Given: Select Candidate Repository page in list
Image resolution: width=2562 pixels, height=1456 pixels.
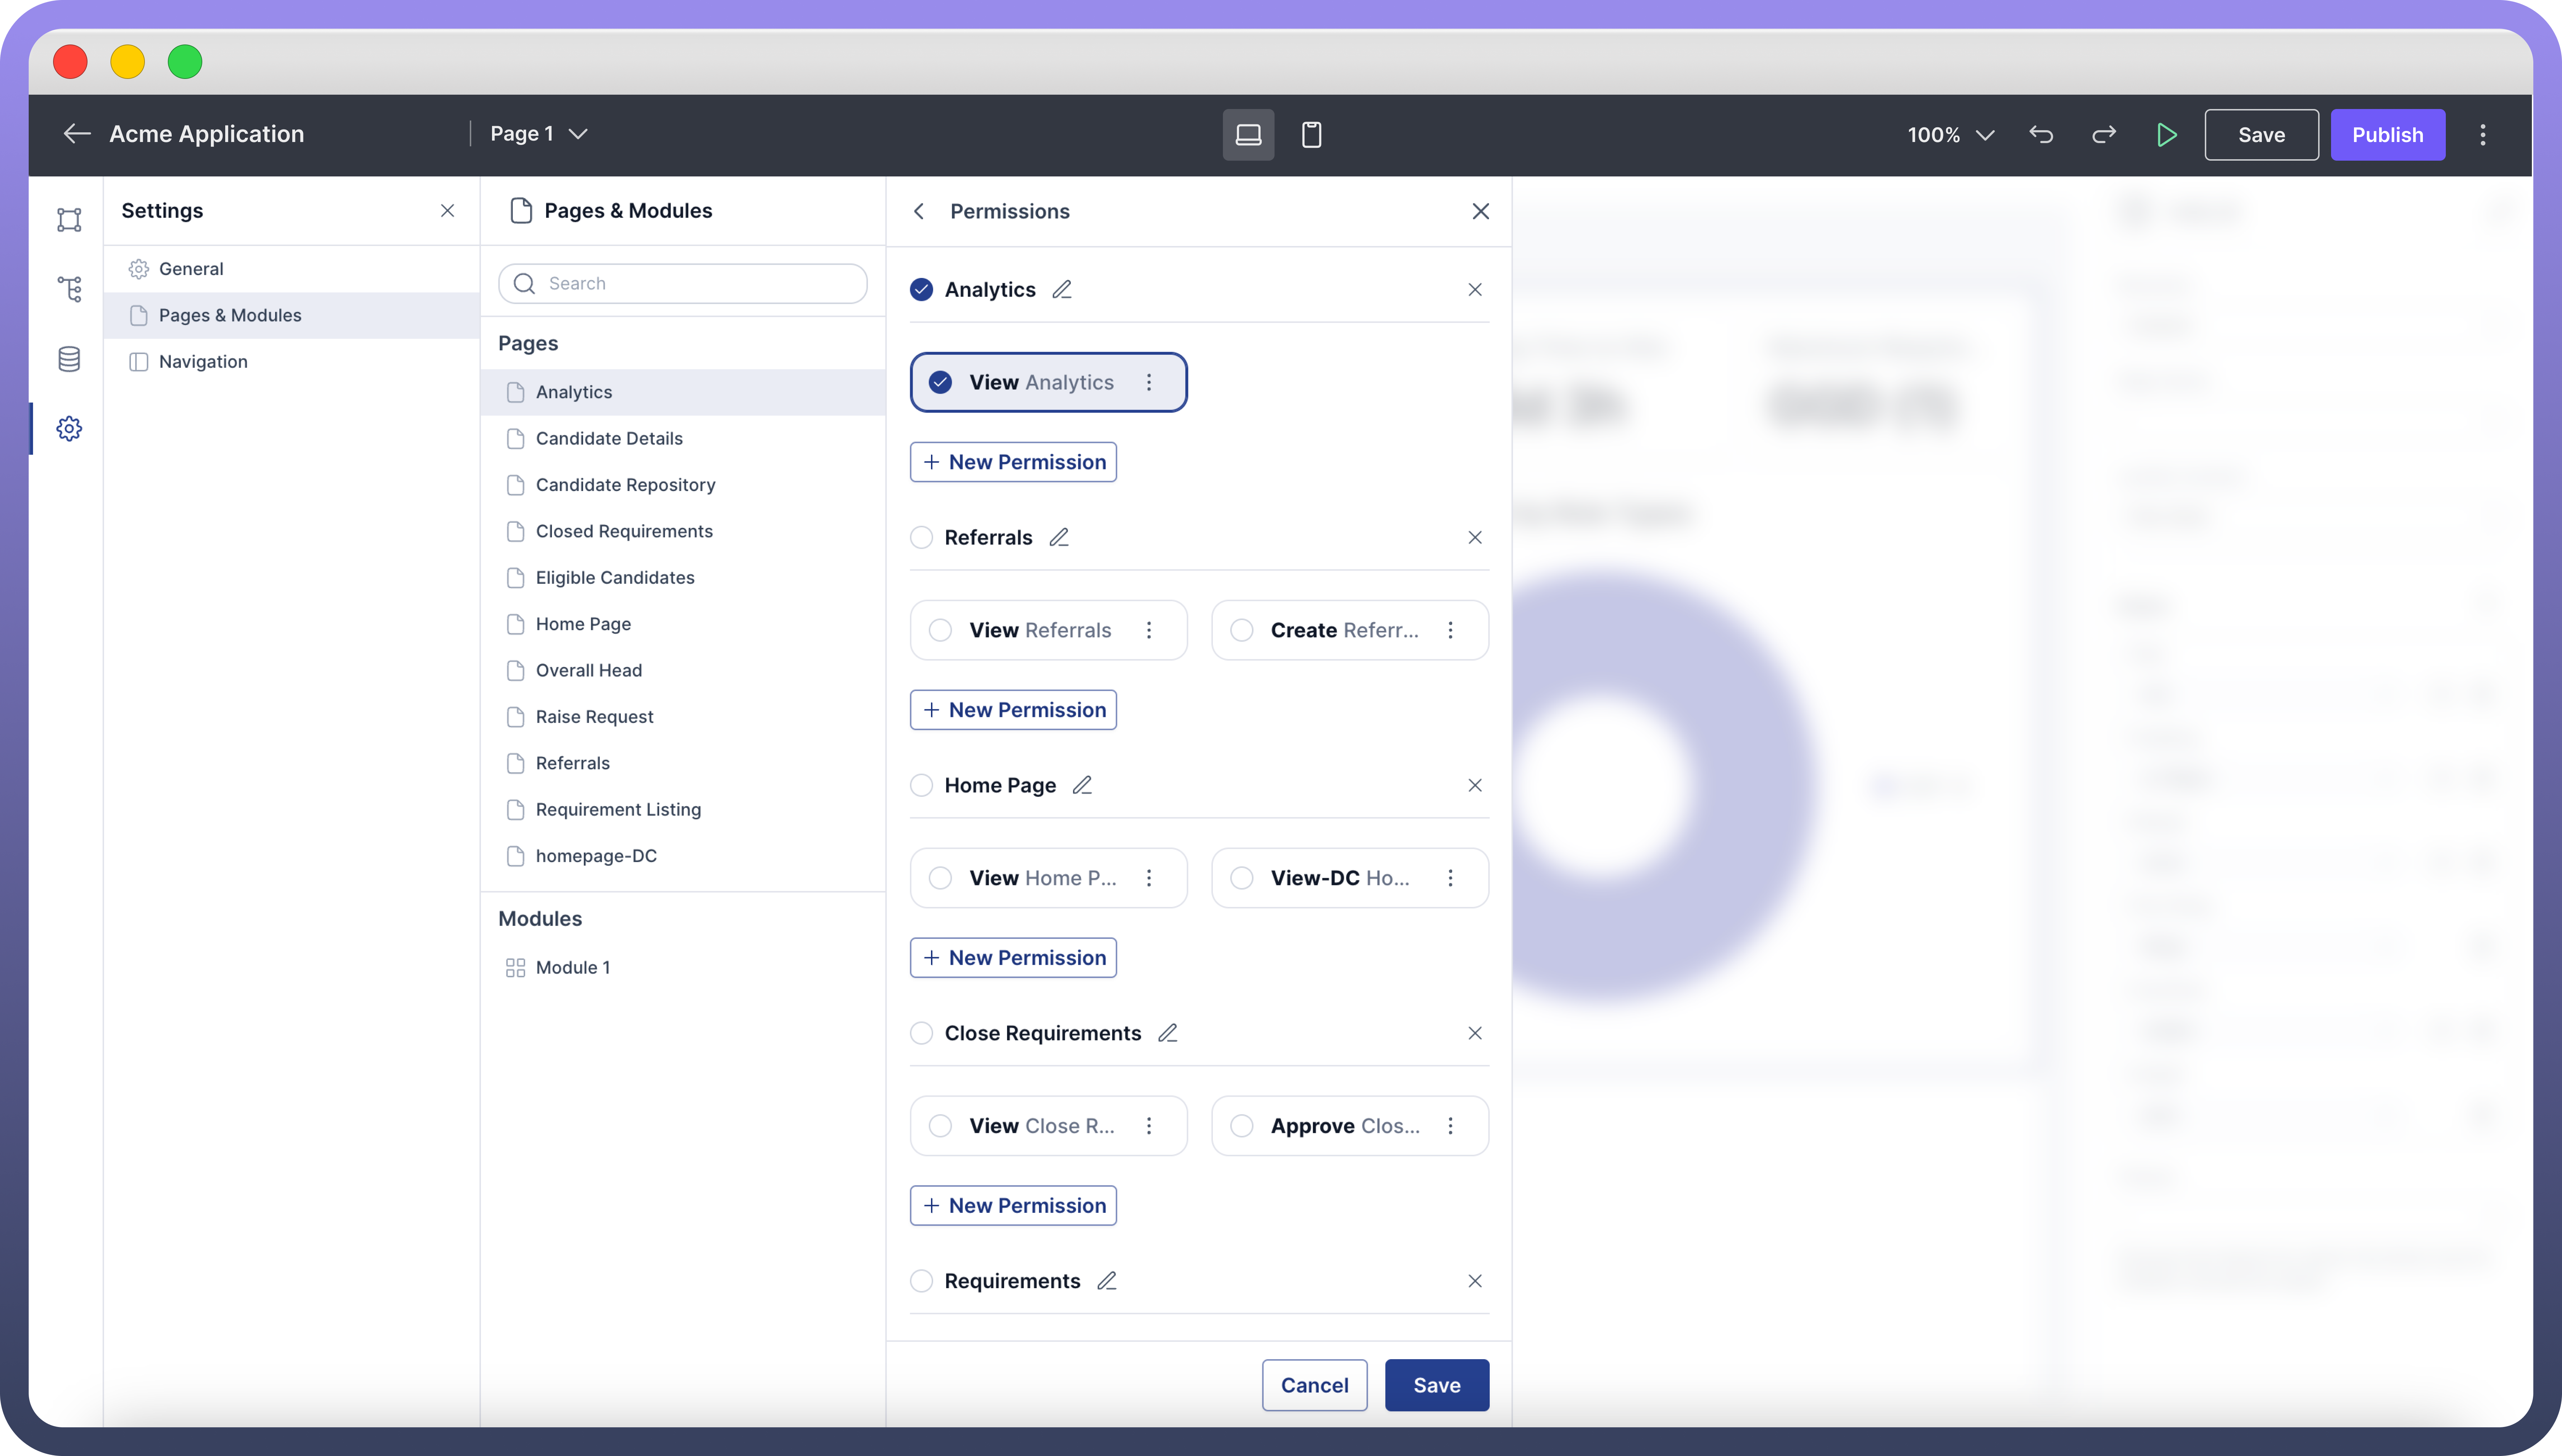Looking at the screenshot, I should (x=625, y=484).
